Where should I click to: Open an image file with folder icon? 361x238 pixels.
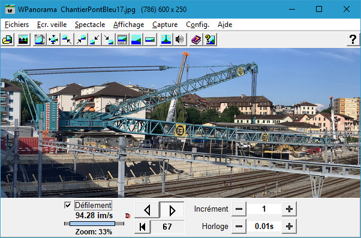pos(7,40)
